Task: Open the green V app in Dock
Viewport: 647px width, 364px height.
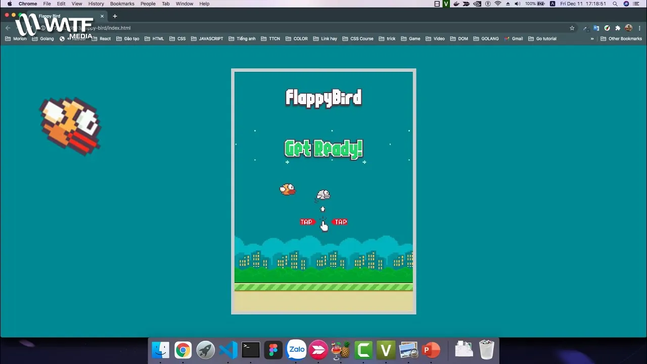Action: pos(386,350)
